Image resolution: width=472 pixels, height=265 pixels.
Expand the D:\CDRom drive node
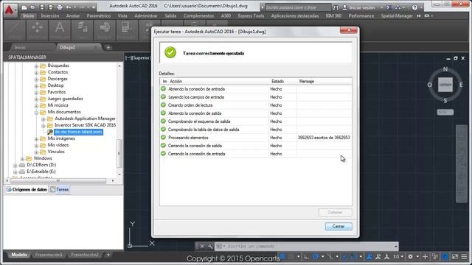15,165
